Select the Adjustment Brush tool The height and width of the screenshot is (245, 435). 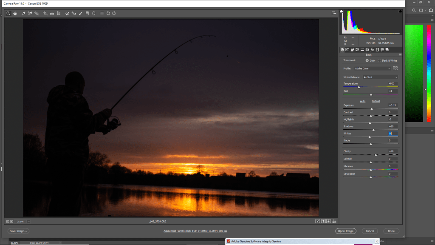tap(81, 13)
